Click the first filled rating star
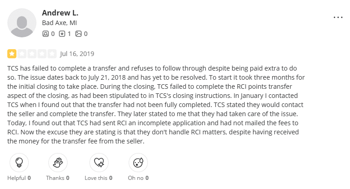 coord(12,54)
